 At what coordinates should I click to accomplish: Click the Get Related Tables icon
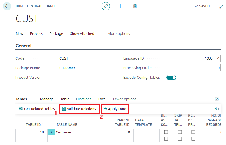[21, 108]
